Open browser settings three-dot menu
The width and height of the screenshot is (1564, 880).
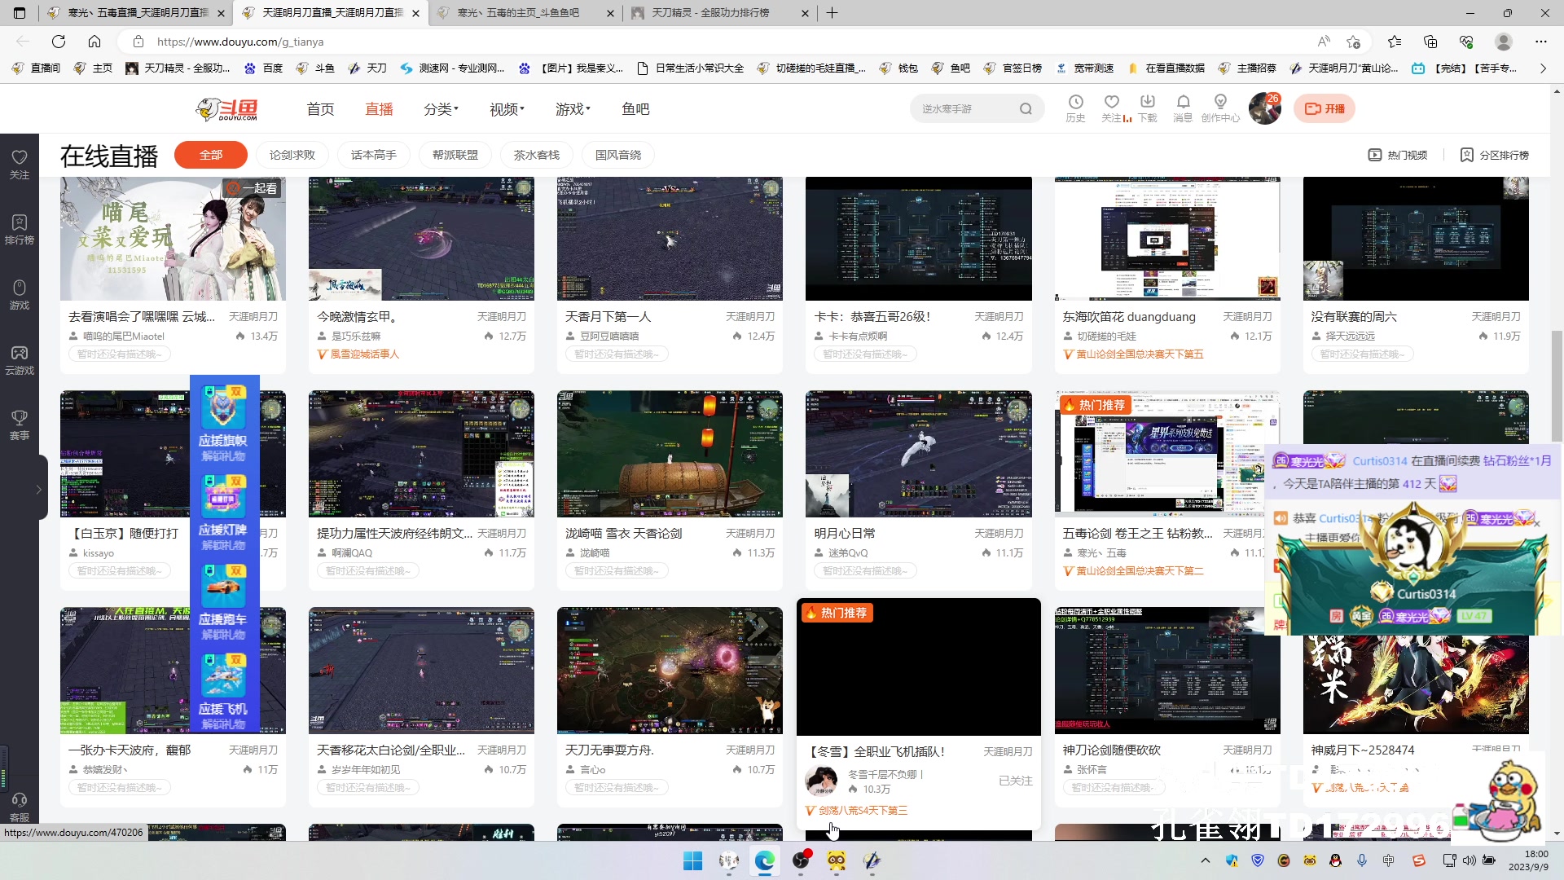coord(1540,42)
